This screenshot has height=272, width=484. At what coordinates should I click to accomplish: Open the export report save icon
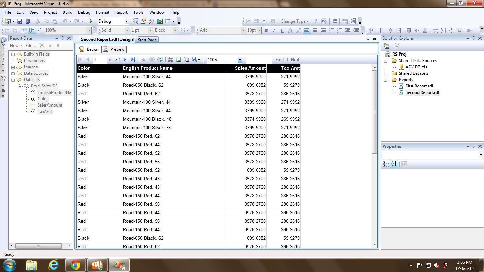(195, 59)
